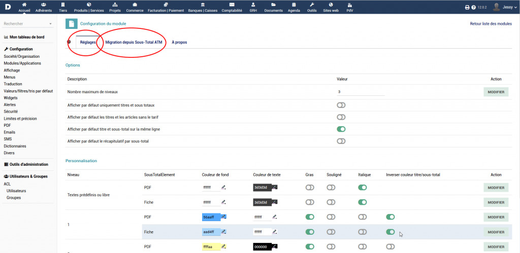This screenshot has width=520, height=253.
Task: Switch to 'Migration depuis Sous-Total ATM' tab
Action: click(x=134, y=42)
